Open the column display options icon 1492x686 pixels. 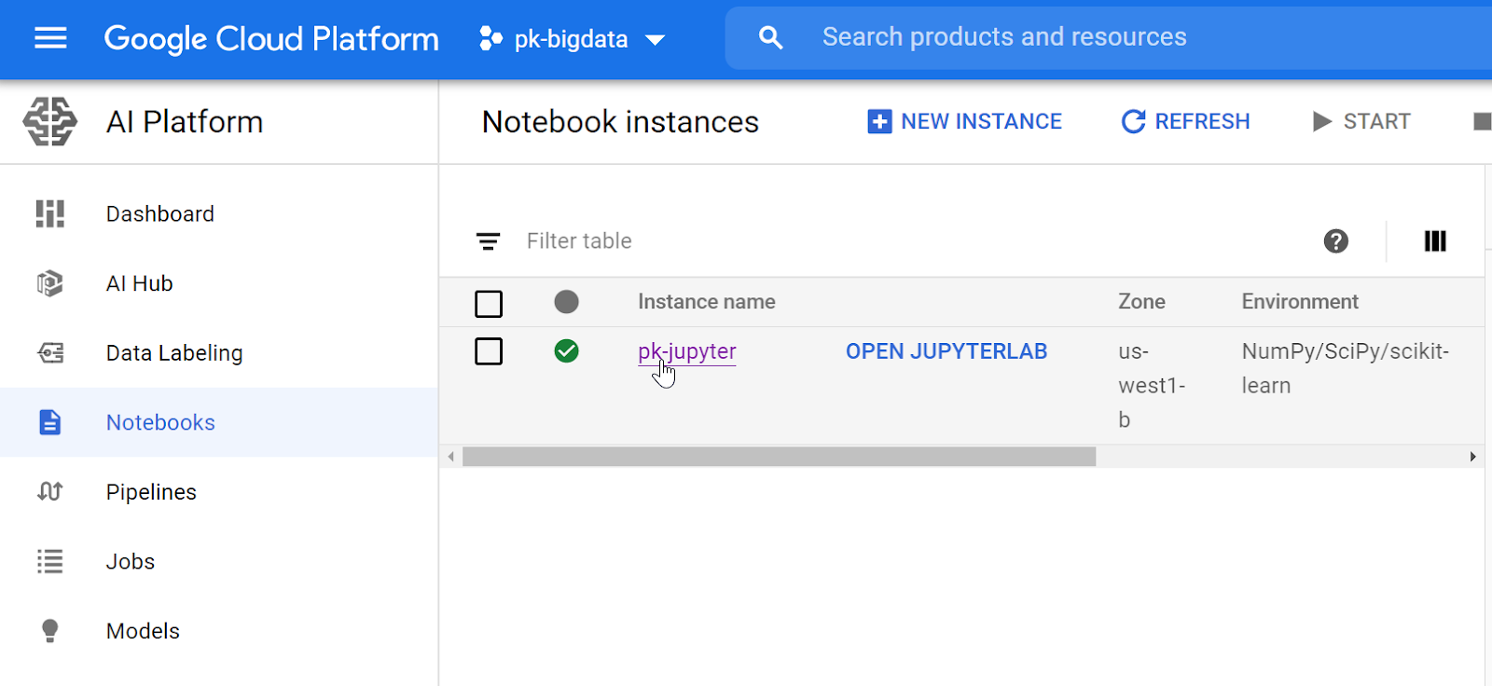tap(1435, 241)
